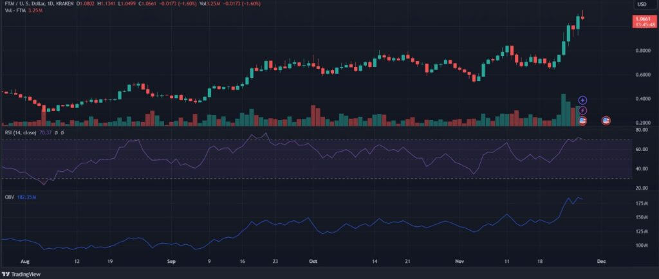
Task: Click the OBV value 182.35M
Action: pos(26,197)
